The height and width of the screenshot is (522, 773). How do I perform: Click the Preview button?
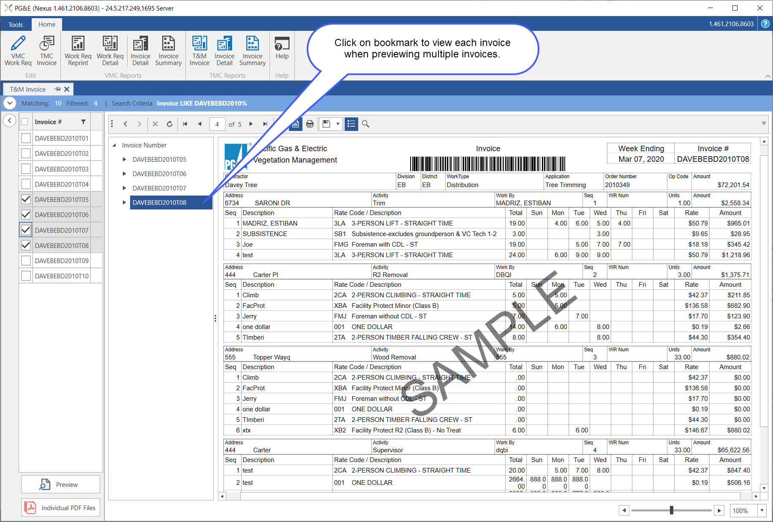(x=60, y=484)
